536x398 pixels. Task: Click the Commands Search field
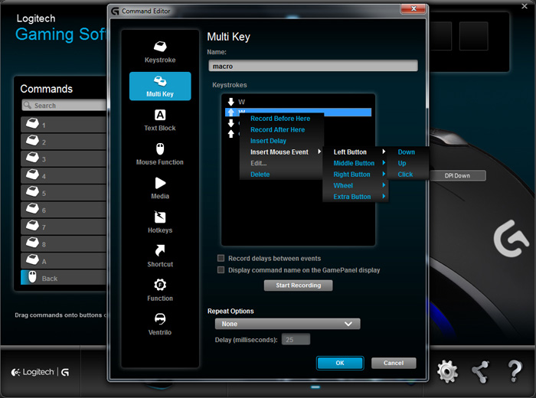coord(64,105)
